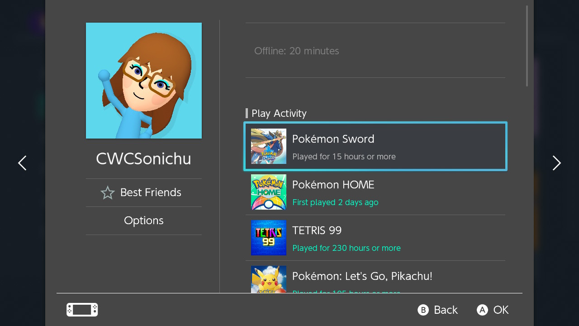
Task: Click 'Played for 230 hours or more'
Action: point(346,248)
